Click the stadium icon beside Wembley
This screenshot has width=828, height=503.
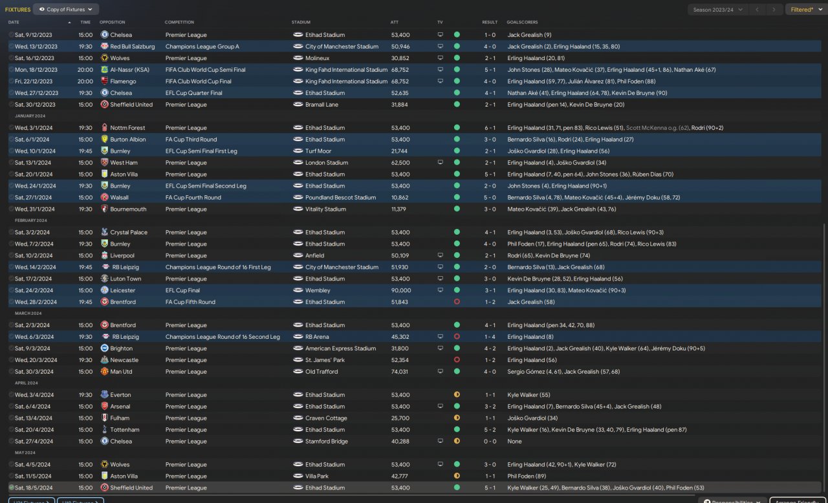pos(298,291)
